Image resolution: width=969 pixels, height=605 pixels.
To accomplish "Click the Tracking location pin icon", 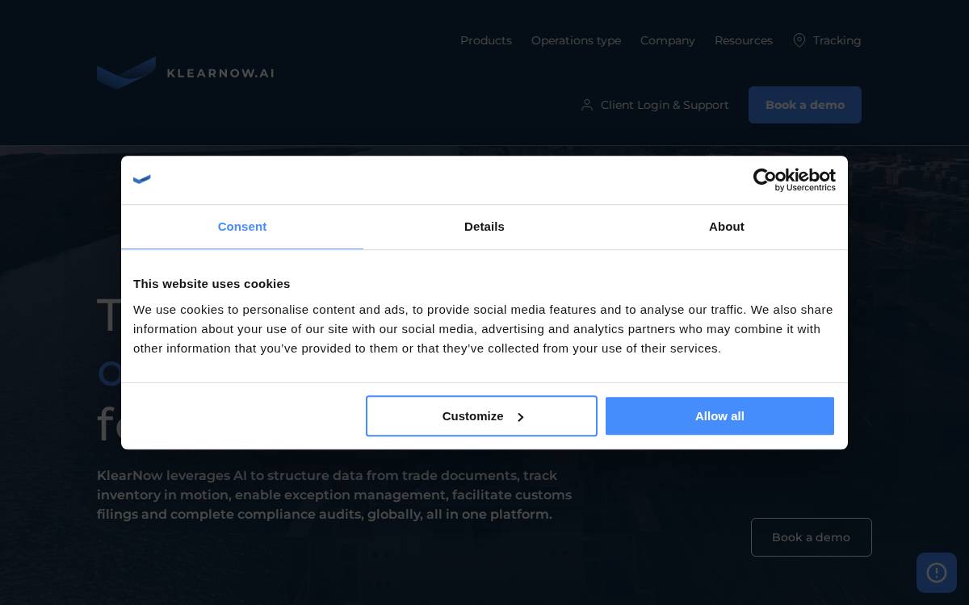I will tap(799, 40).
